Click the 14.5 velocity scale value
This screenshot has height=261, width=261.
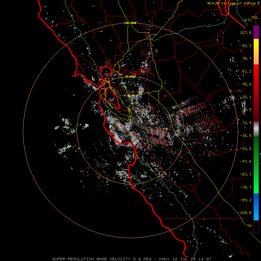pyautogui.click(x=247, y=110)
